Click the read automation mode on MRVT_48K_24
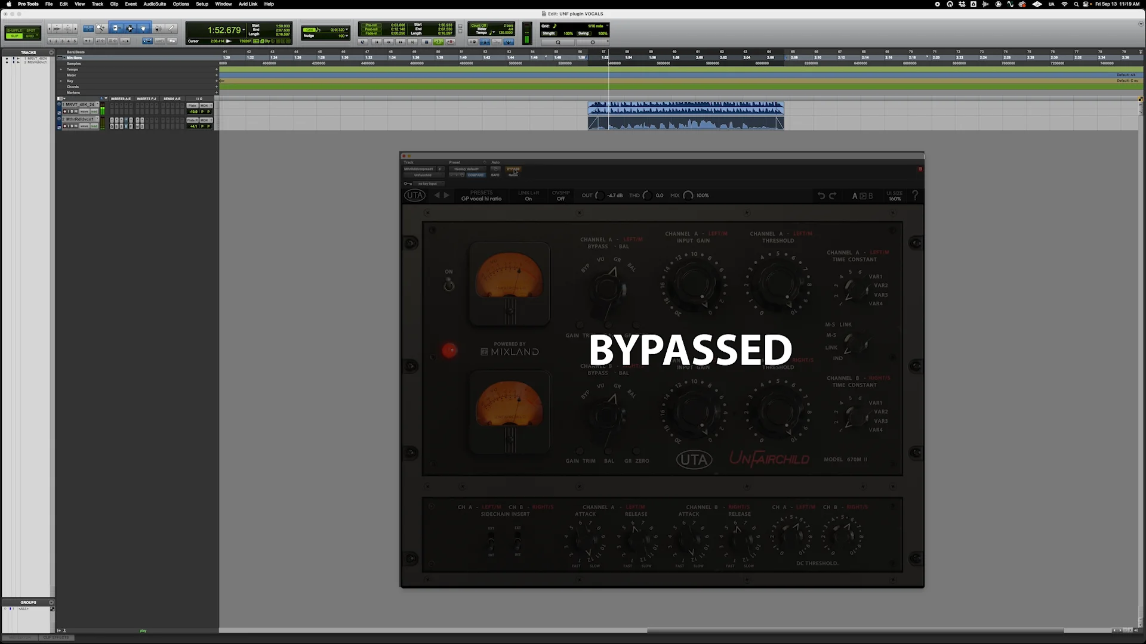The height and width of the screenshot is (644, 1146). [x=94, y=112]
